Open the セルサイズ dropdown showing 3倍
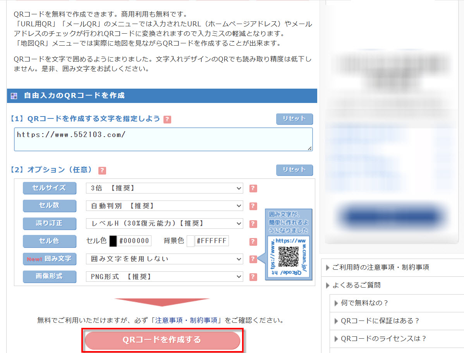This screenshot has width=464, height=353. (x=164, y=188)
